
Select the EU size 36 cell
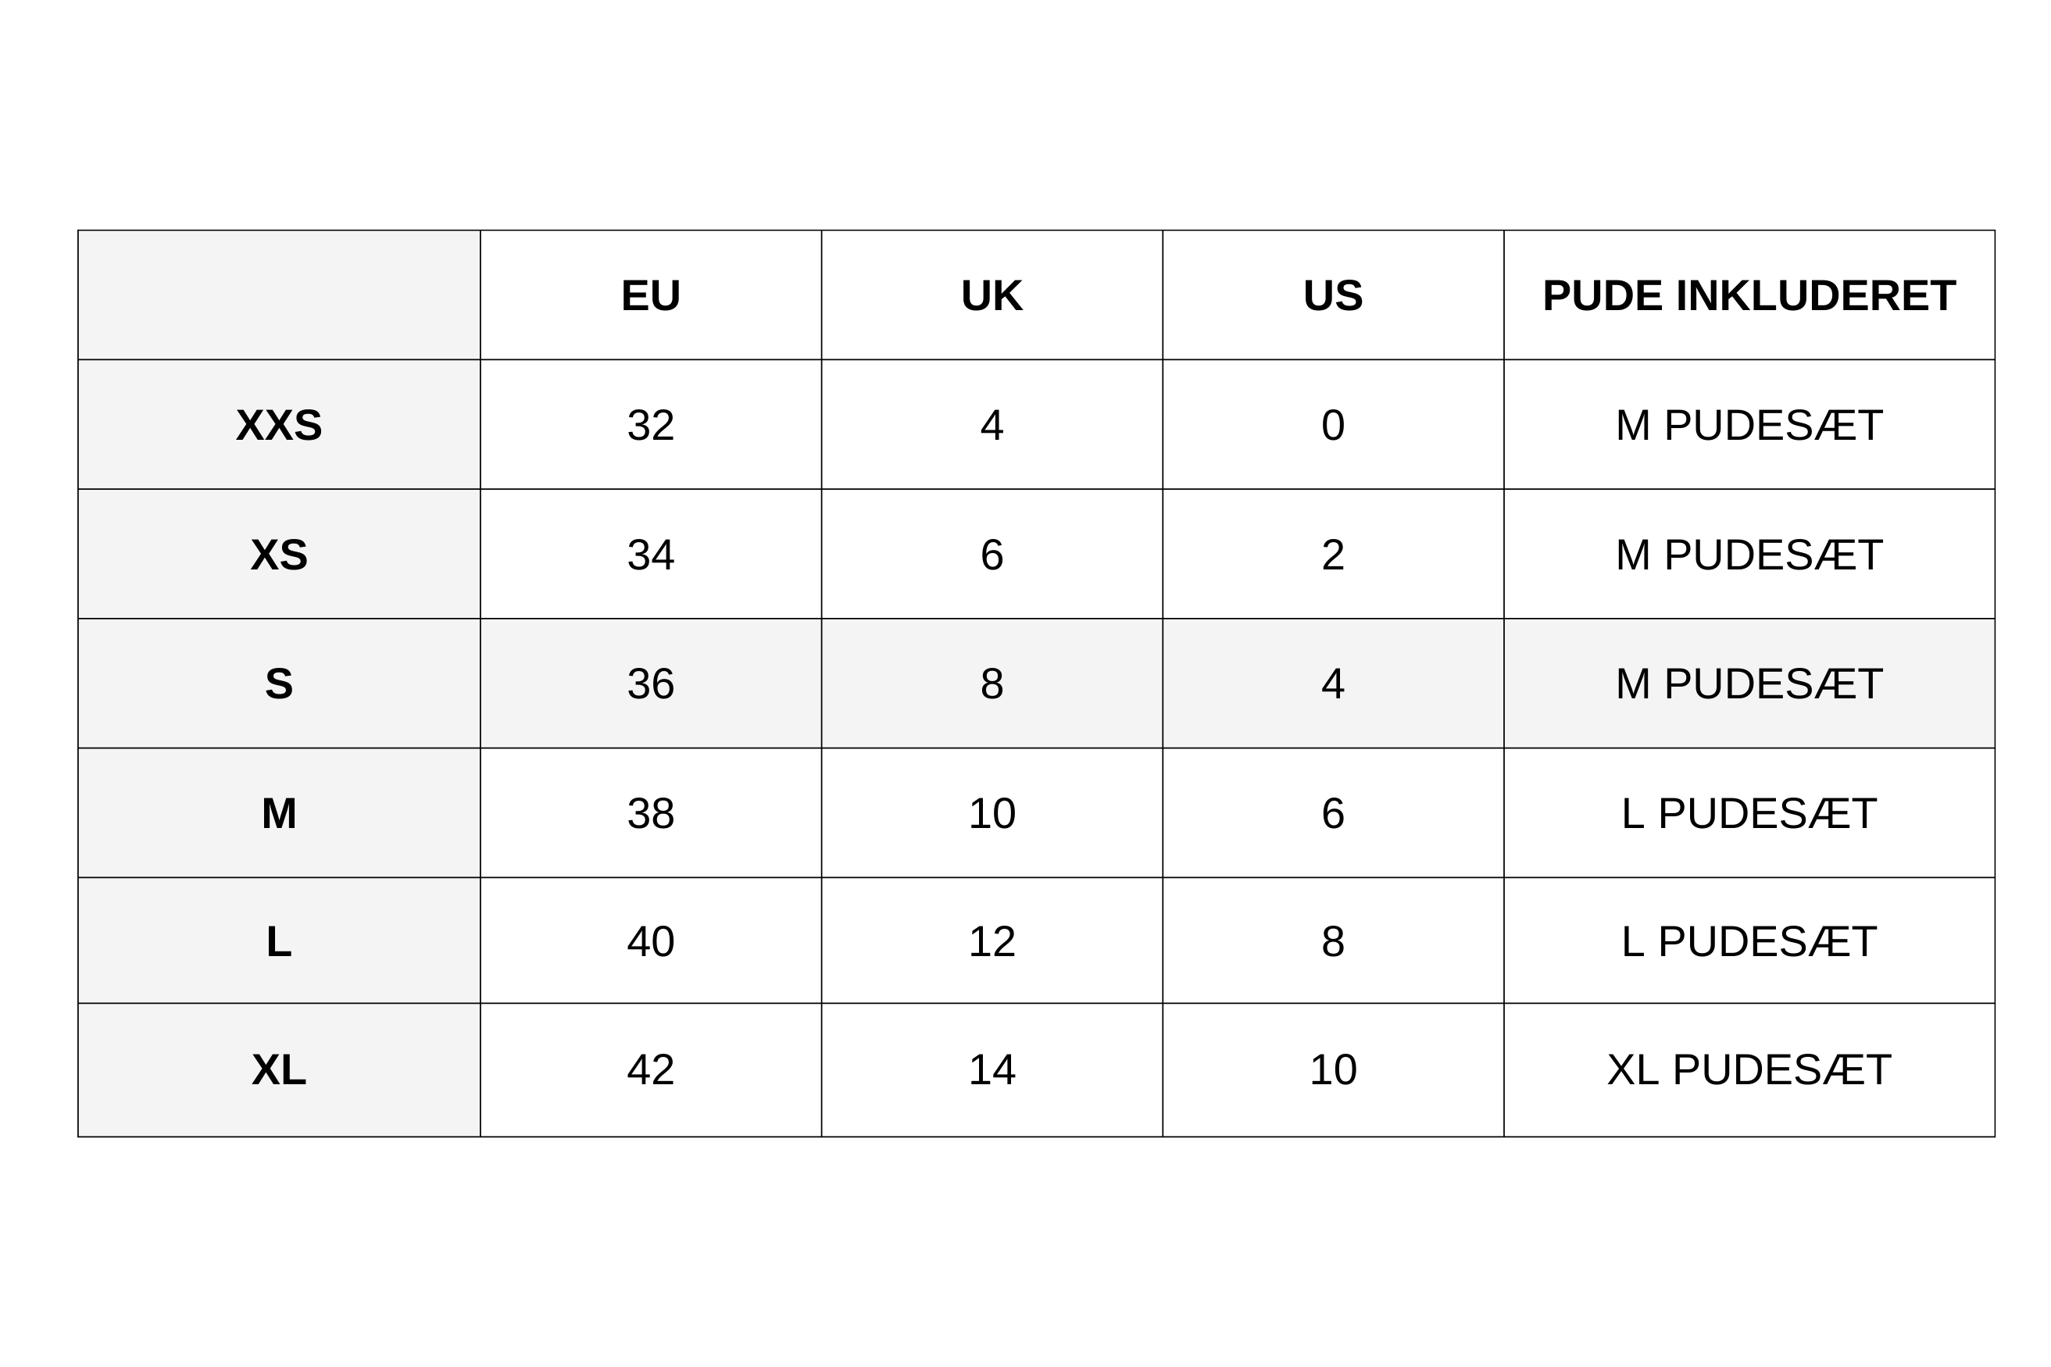pyautogui.click(x=651, y=683)
